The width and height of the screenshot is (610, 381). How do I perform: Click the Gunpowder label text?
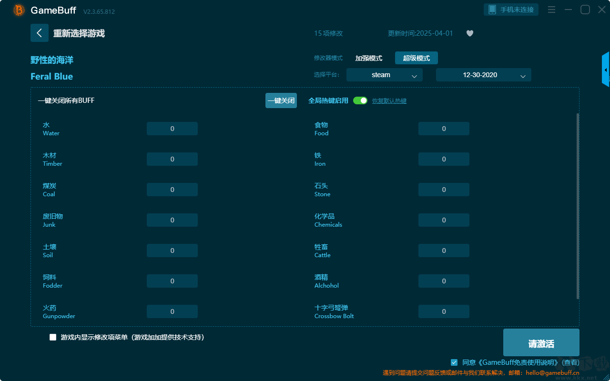tap(59, 316)
